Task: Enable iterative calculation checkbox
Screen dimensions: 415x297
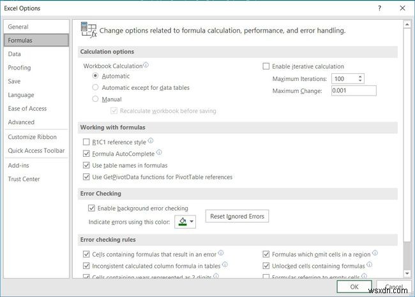Action: (x=267, y=66)
